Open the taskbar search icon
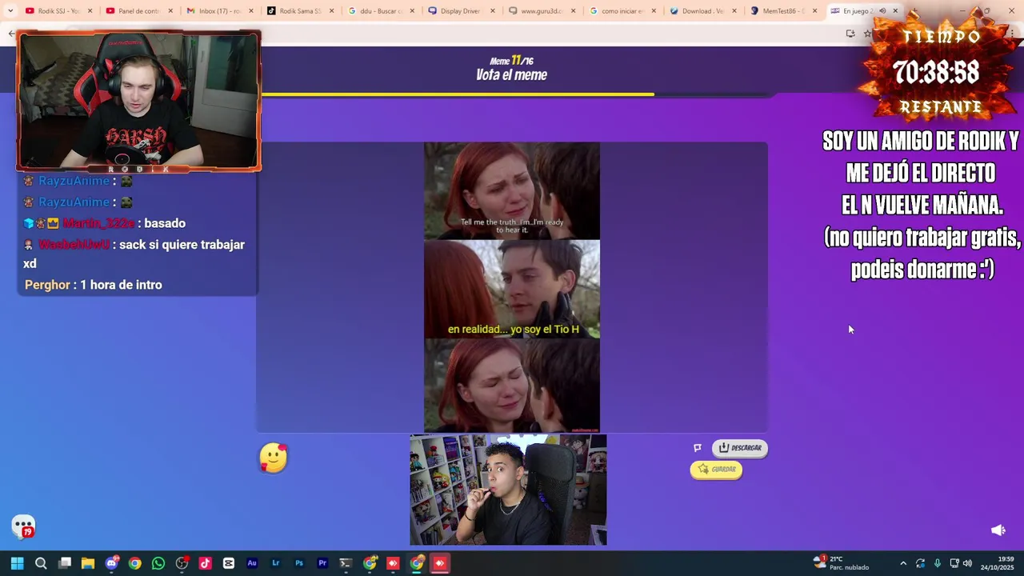Image resolution: width=1024 pixels, height=576 pixels. (x=41, y=563)
